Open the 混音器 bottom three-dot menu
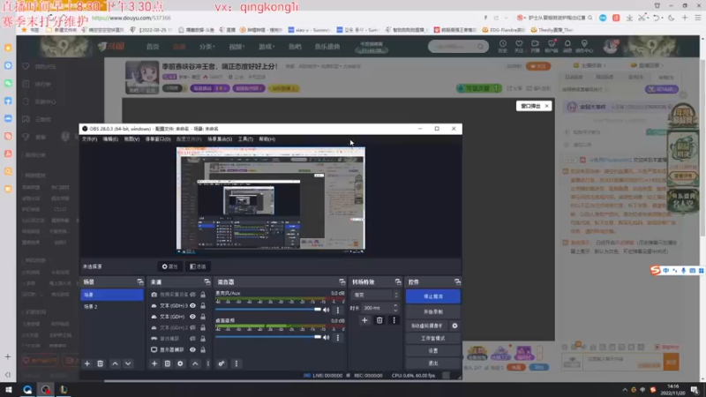 pyautogui.click(x=237, y=363)
